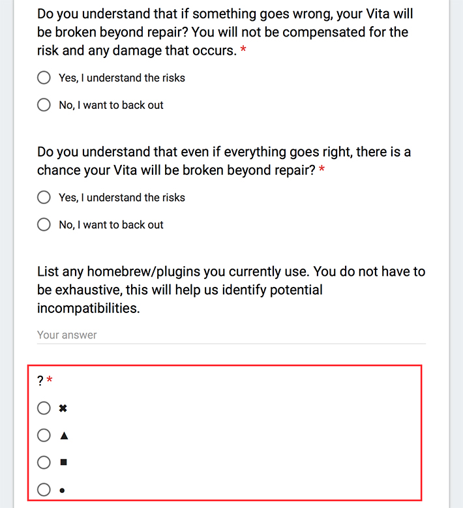Click 'No, I want to back out' text under second question
This screenshot has width=463, height=508.
pyautogui.click(x=111, y=225)
